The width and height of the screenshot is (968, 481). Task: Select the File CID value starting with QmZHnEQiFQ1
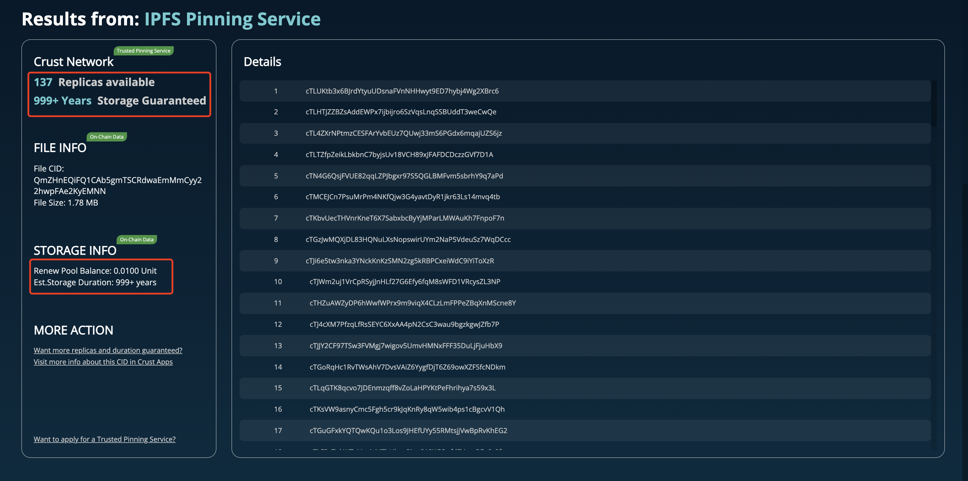click(118, 186)
